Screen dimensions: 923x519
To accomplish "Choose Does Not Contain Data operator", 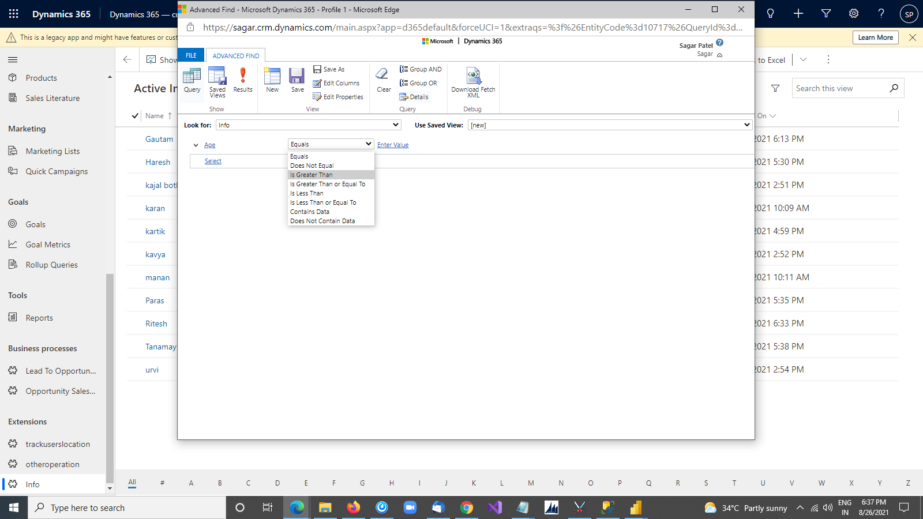I will [x=331, y=221].
